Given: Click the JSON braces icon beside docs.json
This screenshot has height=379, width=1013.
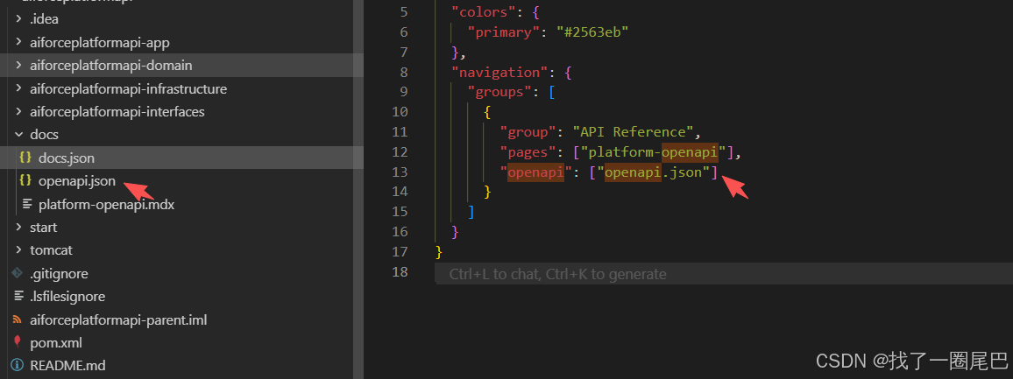Looking at the screenshot, I should 25,158.
